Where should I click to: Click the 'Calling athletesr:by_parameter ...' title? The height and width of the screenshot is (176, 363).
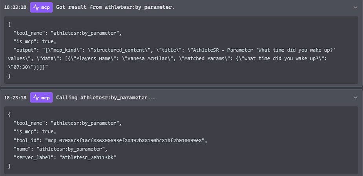[x=105, y=97]
